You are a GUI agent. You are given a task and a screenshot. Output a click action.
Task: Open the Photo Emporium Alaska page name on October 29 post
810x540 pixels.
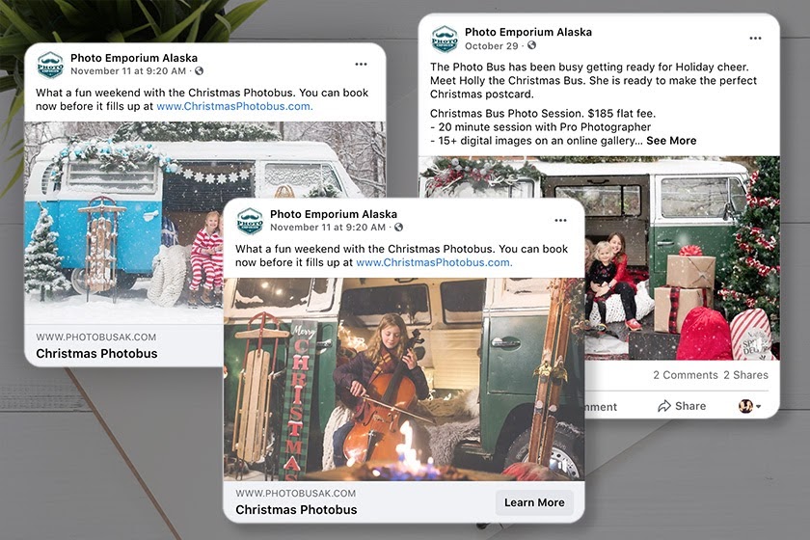point(527,32)
